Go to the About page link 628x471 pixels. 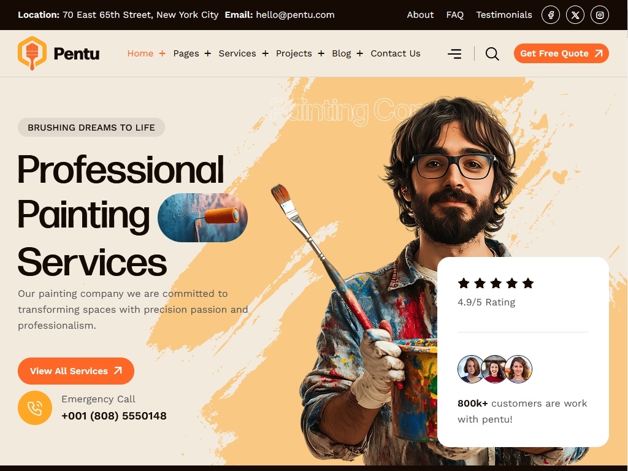click(x=420, y=15)
